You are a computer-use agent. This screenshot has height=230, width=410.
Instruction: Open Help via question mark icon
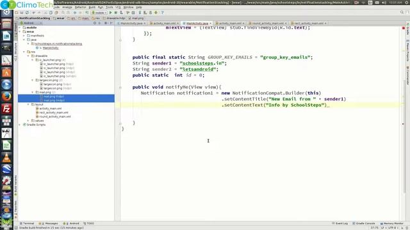[x=162, y=13]
